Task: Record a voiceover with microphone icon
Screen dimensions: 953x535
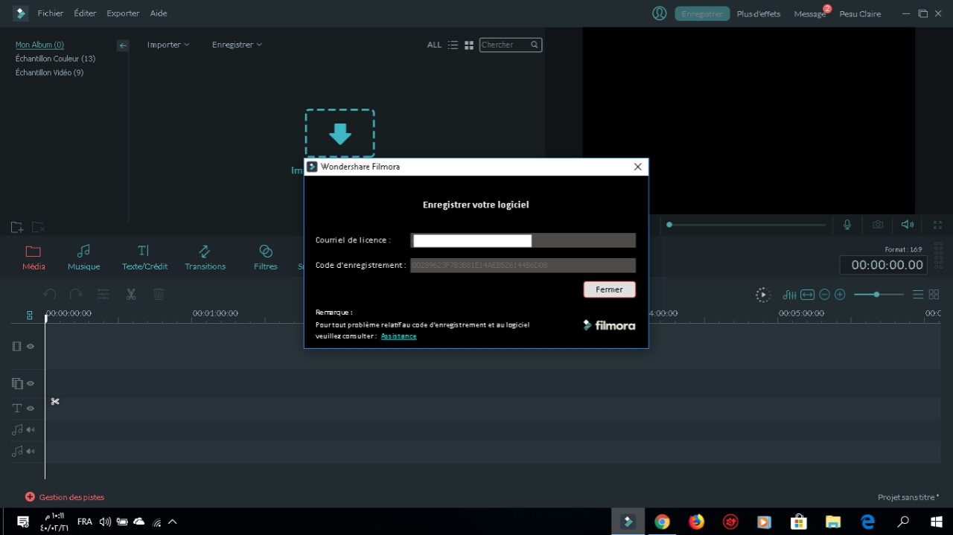Action: (847, 225)
